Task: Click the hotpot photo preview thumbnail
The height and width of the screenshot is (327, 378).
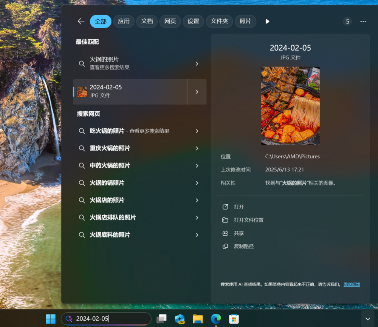Action: click(x=290, y=106)
